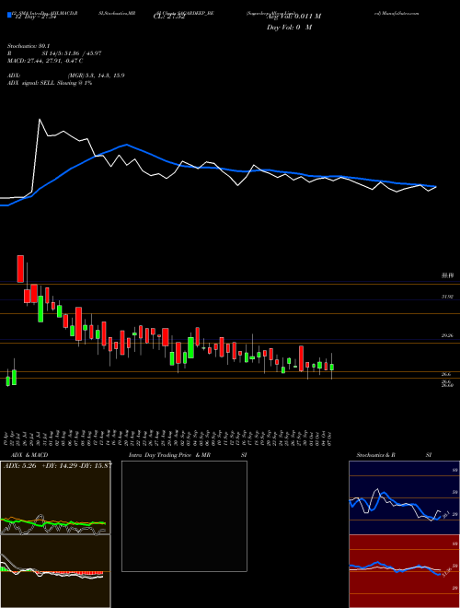Open the empty intraday trading price panel
The height and width of the screenshot is (608, 460).
coord(184,516)
